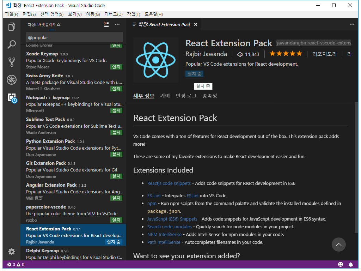Switch to the 종속성 tab
The width and height of the screenshot is (361, 271).
tap(209, 96)
